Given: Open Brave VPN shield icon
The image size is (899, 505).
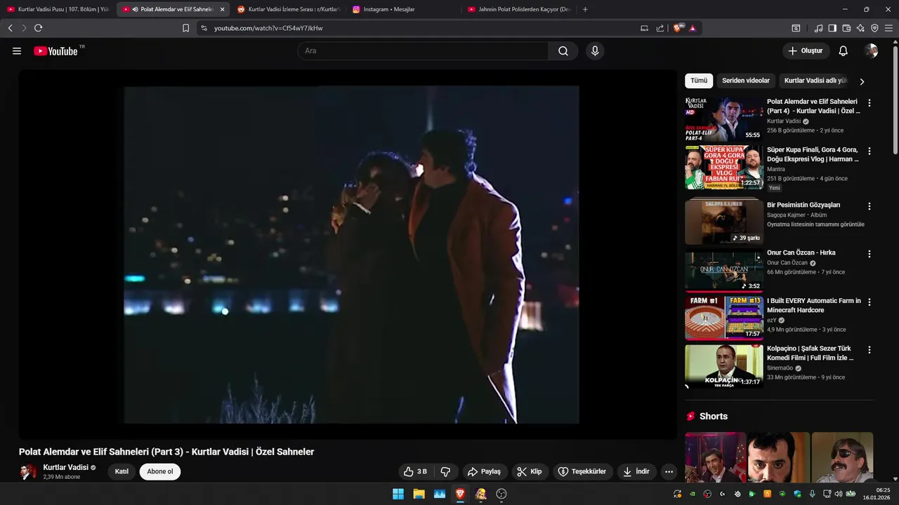Looking at the screenshot, I should tap(874, 28).
